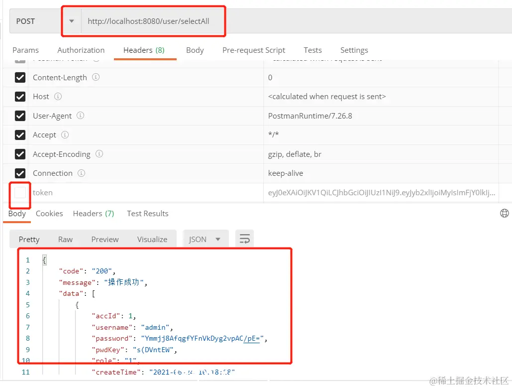Click the "message" response line
The image size is (512, 389).
click(x=103, y=282)
